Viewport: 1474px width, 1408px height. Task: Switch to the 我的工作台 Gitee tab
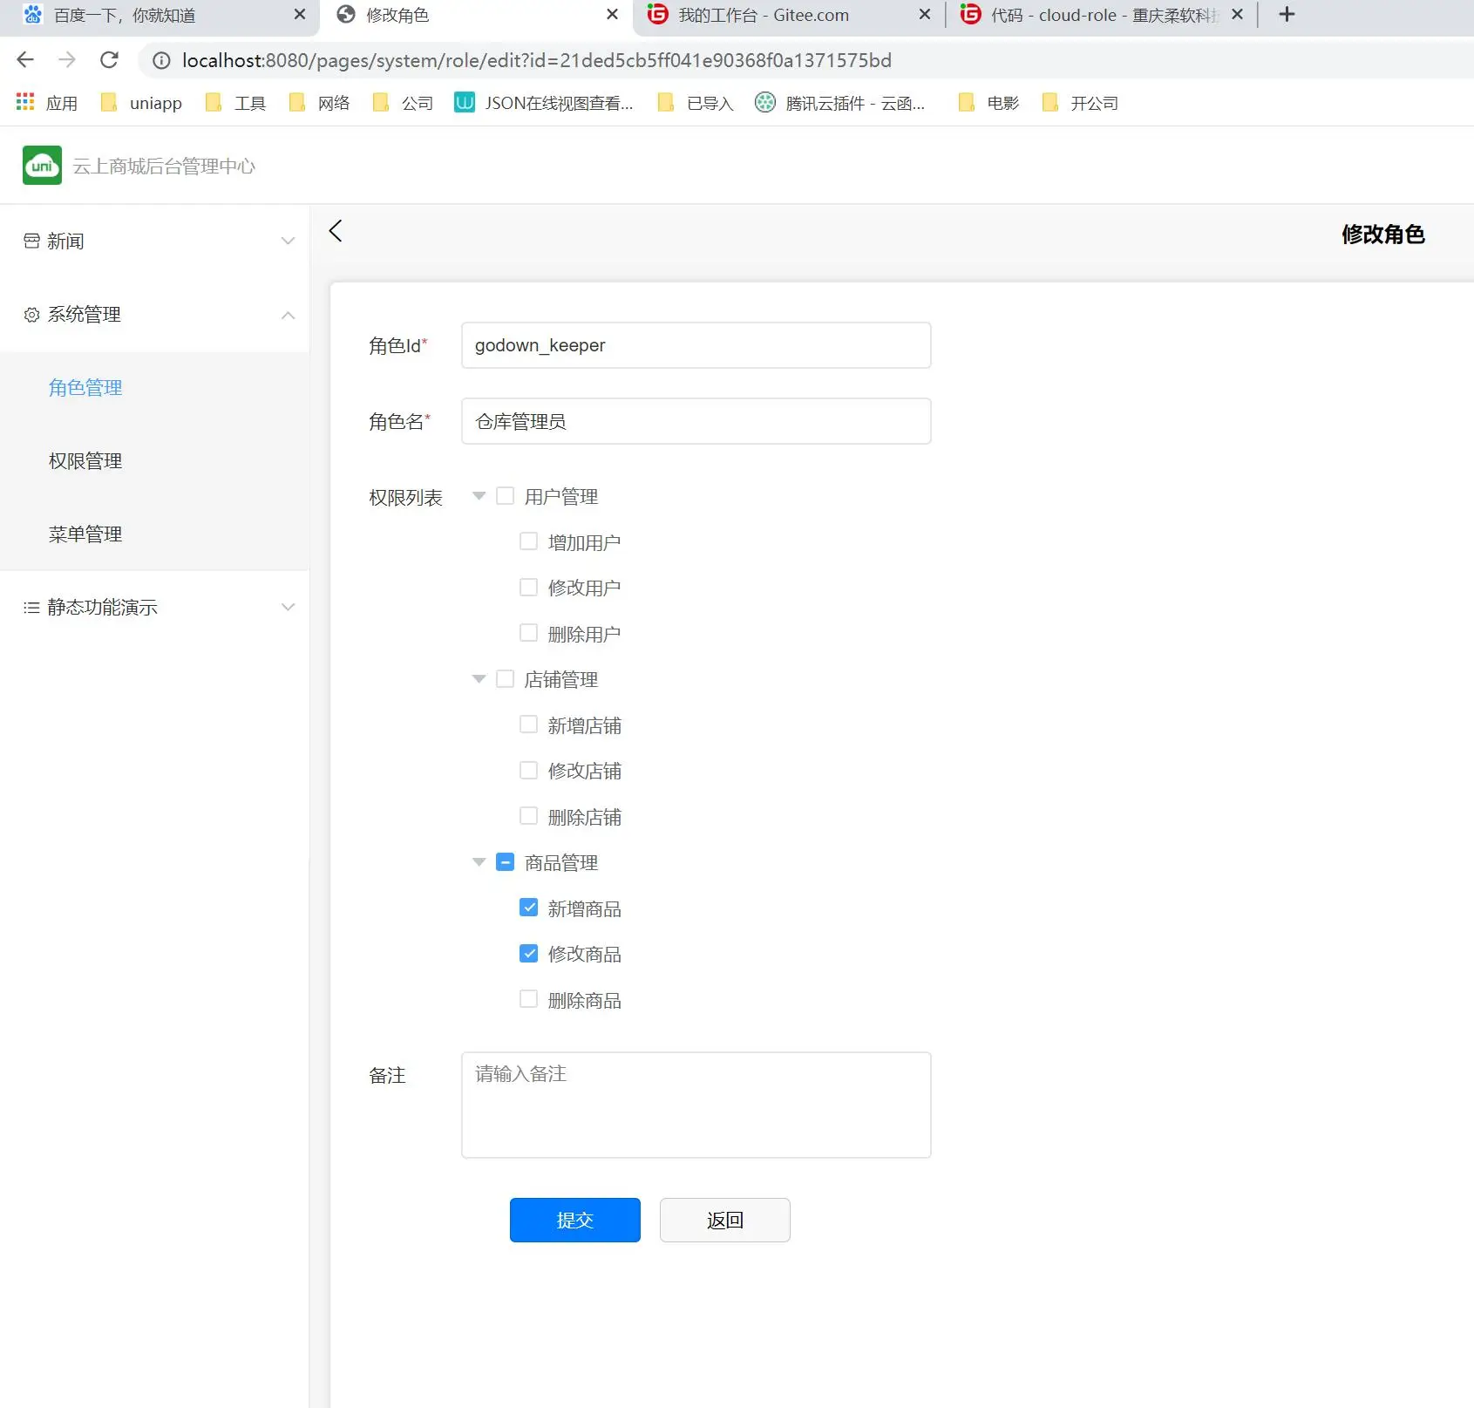pos(763,15)
